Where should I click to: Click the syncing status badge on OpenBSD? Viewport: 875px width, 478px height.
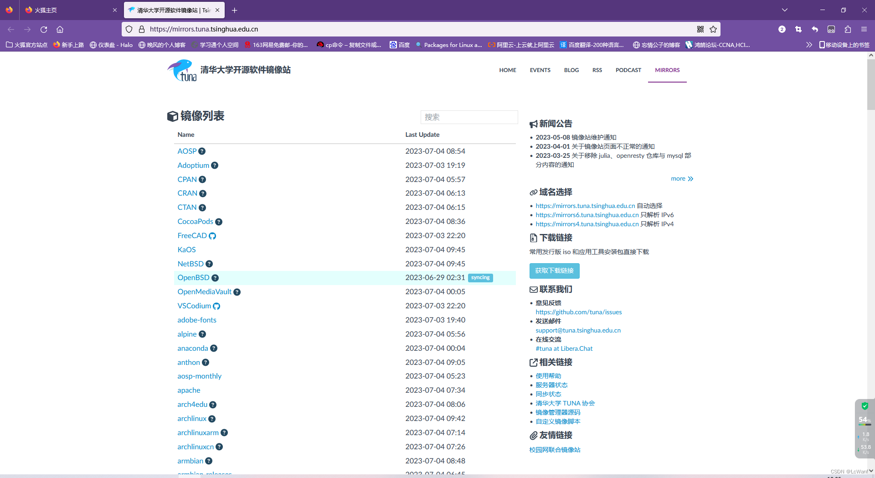(x=480, y=278)
